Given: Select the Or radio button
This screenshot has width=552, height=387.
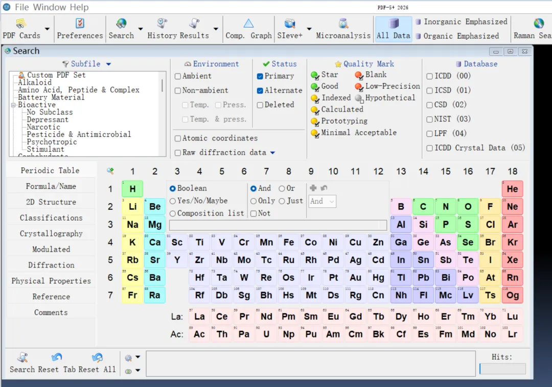Looking at the screenshot, I should 282,189.
